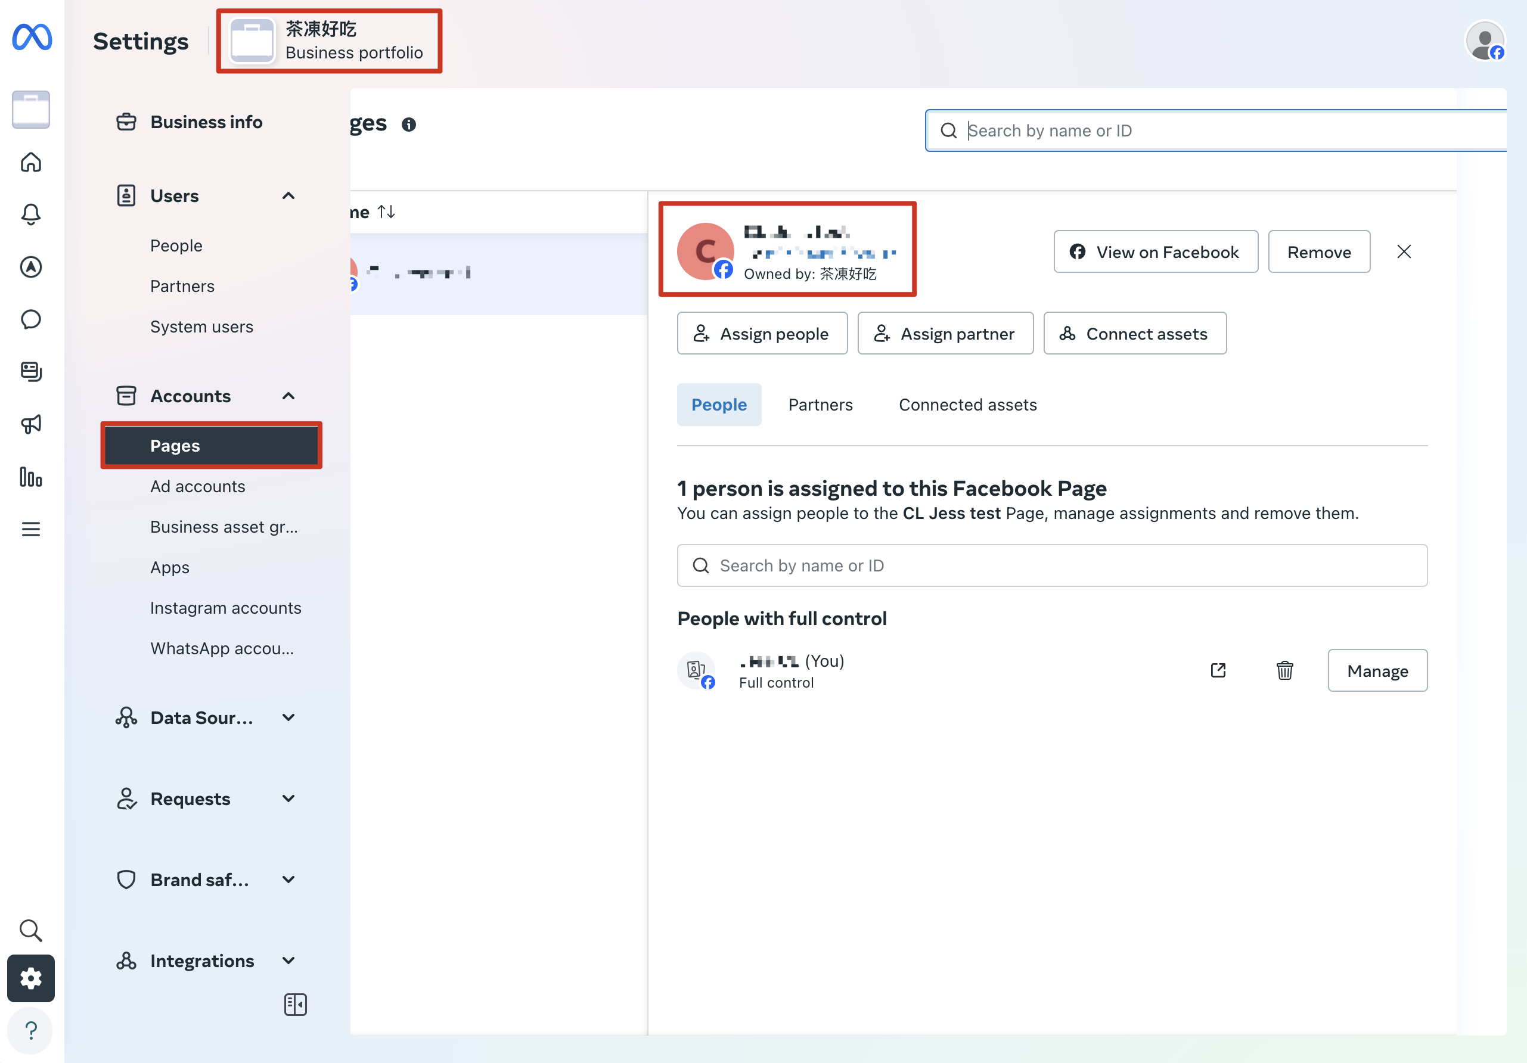Viewport: 1527px width, 1063px height.
Task: Collapse the settings sidebar panel icon
Action: click(x=295, y=1005)
